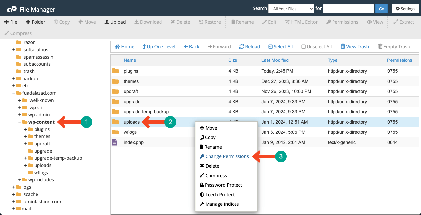This screenshot has height=215, width=421.
Task: Choose Rename from context menu
Action: tap(210, 147)
